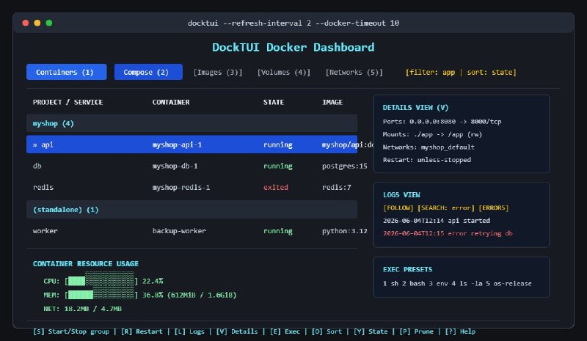587x341 pixels.
Task: Click the redis:7 image cell
Action: click(x=337, y=188)
